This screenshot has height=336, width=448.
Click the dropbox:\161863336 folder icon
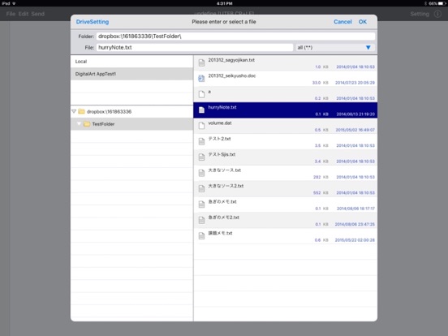point(81,111)
